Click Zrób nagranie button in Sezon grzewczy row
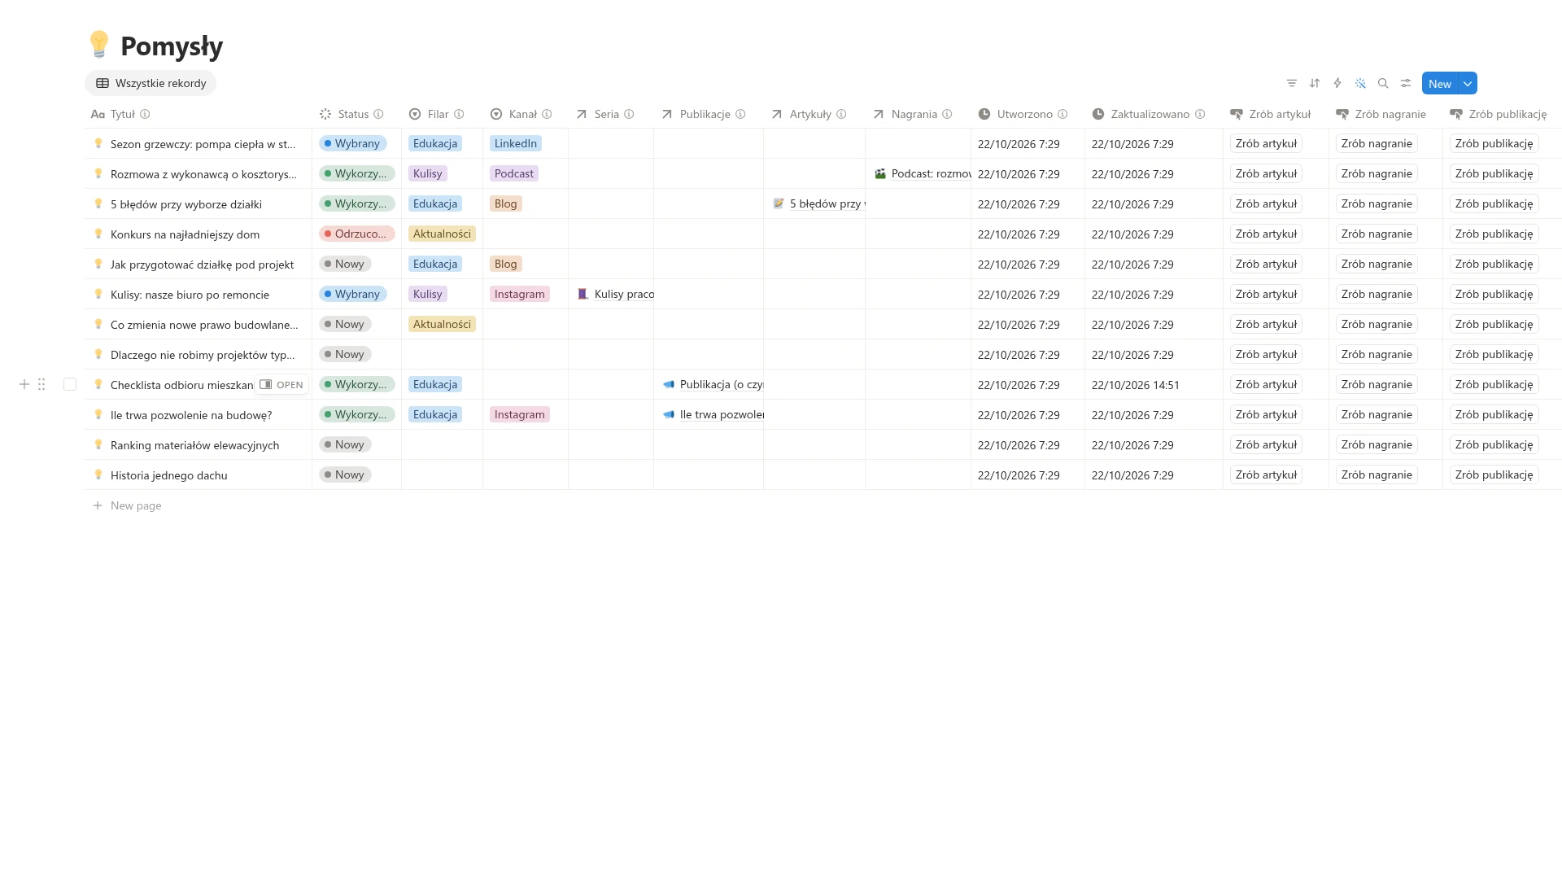Screen dimensions: 1562x879 (1377, 143)
